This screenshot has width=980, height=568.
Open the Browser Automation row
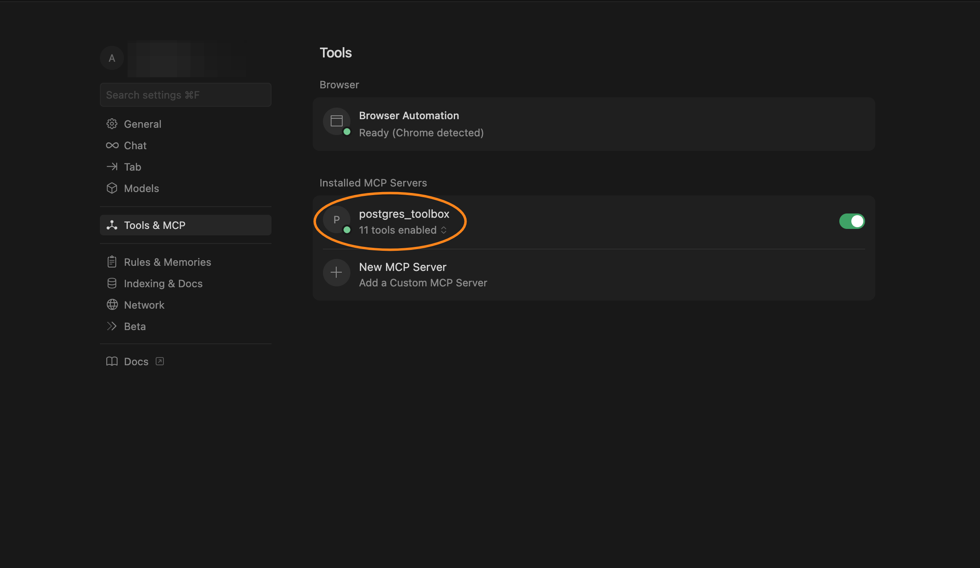click(594, 124)
